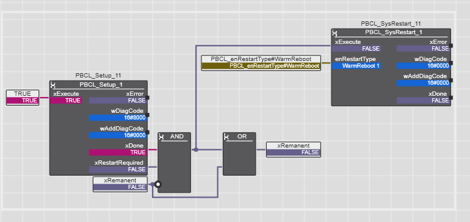Select the PBCL_SysRestart_11 instance name label
The width and height of the screenshot is (470, 222).
point(391,24)
